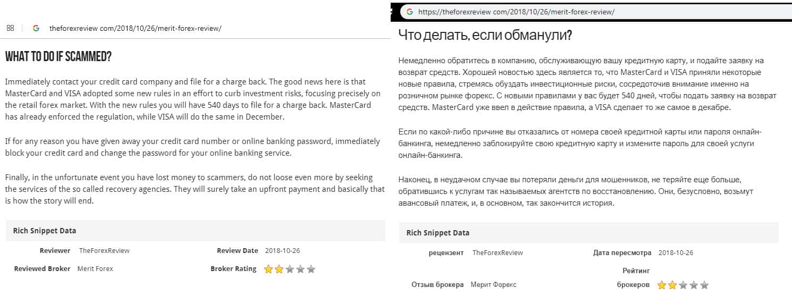Click the fifth star in English Broker Rating

pyautogui.click(x=311, y=269)
